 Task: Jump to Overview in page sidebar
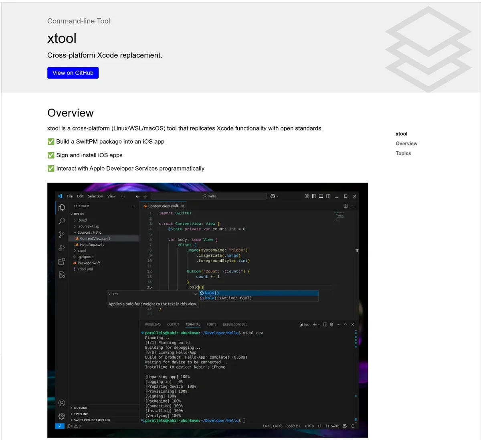[406, 143]
